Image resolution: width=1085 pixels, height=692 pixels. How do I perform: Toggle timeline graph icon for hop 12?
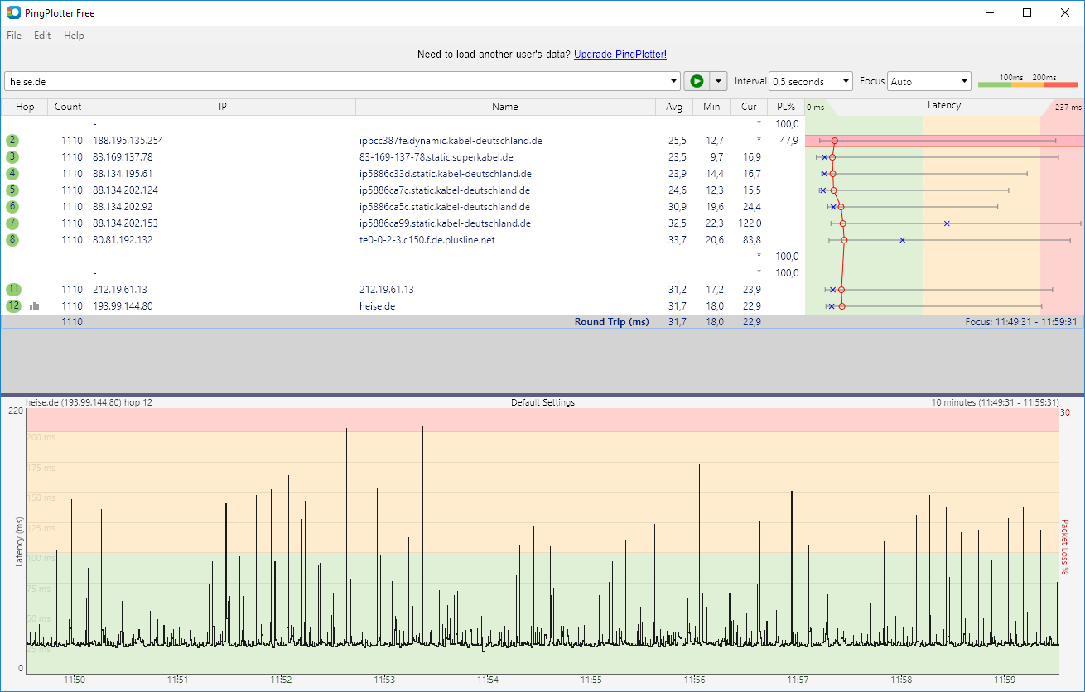35,306
